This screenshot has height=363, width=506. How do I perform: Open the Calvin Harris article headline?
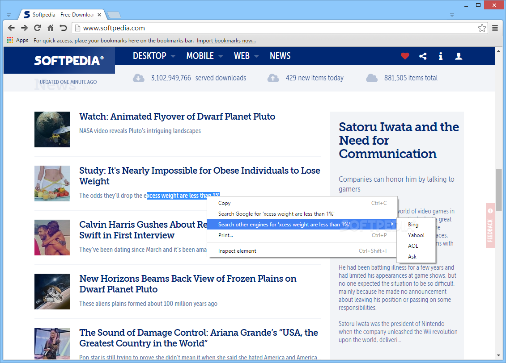[143, 229]
